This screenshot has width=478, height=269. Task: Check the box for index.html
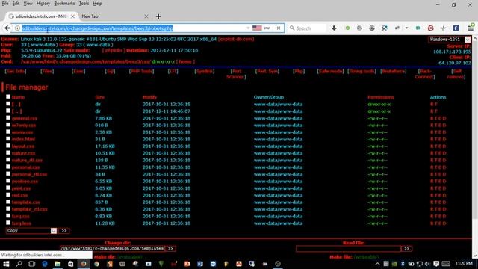tap(8, 139)
